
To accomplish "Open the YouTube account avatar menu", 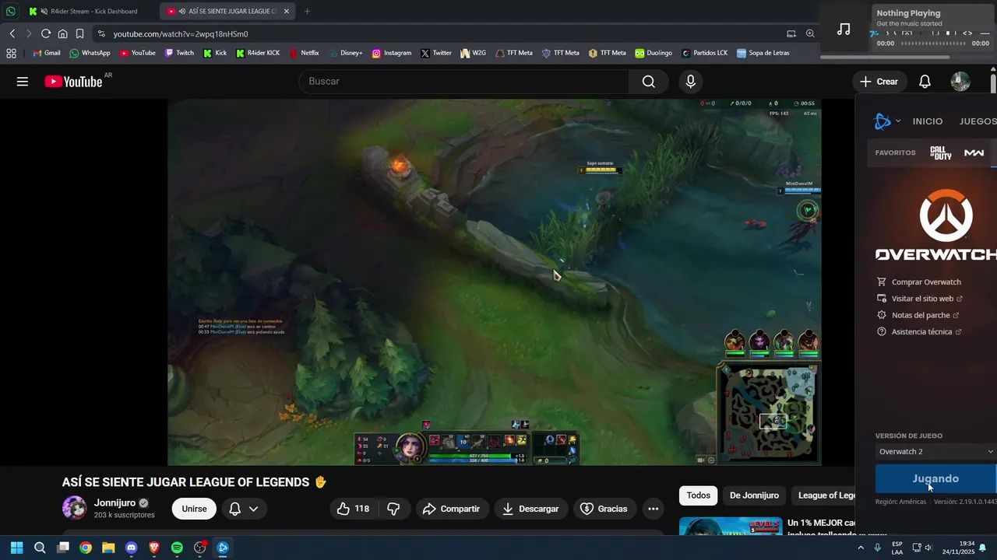I will pos(960,82).
